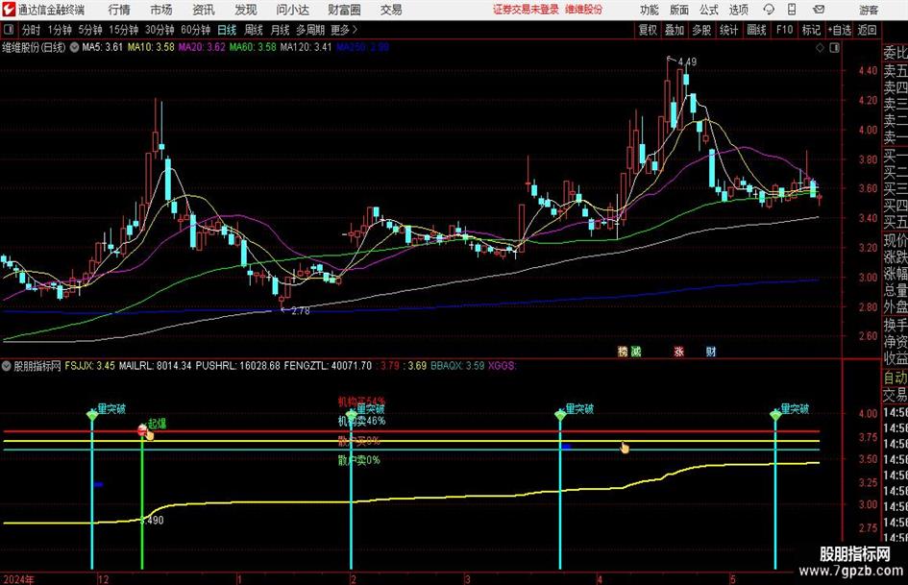
Task: Open the 交易 menu
Action: [x=391, y=10]
